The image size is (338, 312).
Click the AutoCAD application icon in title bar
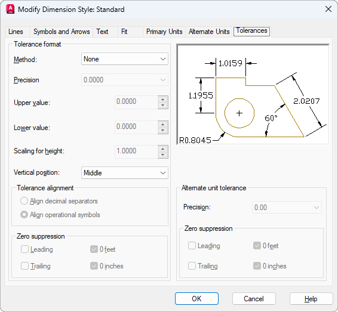[x=10, y=10]
